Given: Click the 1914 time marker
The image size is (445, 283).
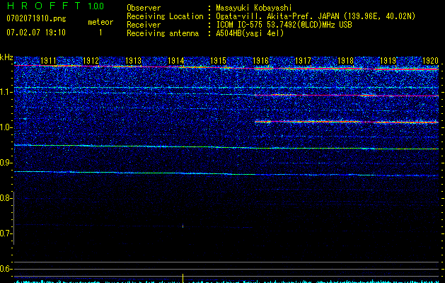Looking at the screenshot, I should click(177, 62).
